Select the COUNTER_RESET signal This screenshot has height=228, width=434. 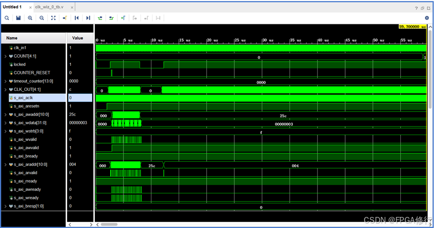coord(32,73)
